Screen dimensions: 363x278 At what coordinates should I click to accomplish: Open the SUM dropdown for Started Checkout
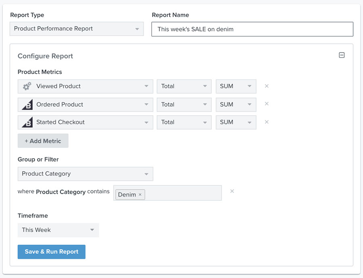(x=236, y=122)
